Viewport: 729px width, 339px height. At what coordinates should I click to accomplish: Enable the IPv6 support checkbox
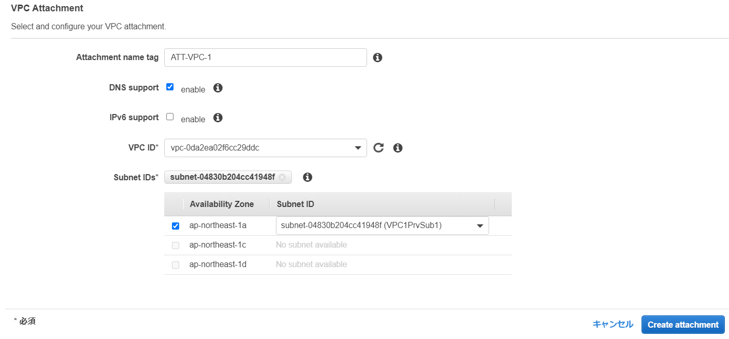tap(170, 117)
